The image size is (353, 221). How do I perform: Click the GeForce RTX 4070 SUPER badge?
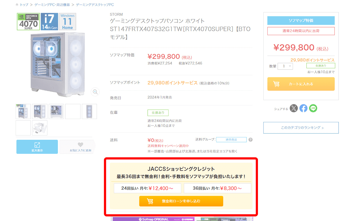coord(28,22)
